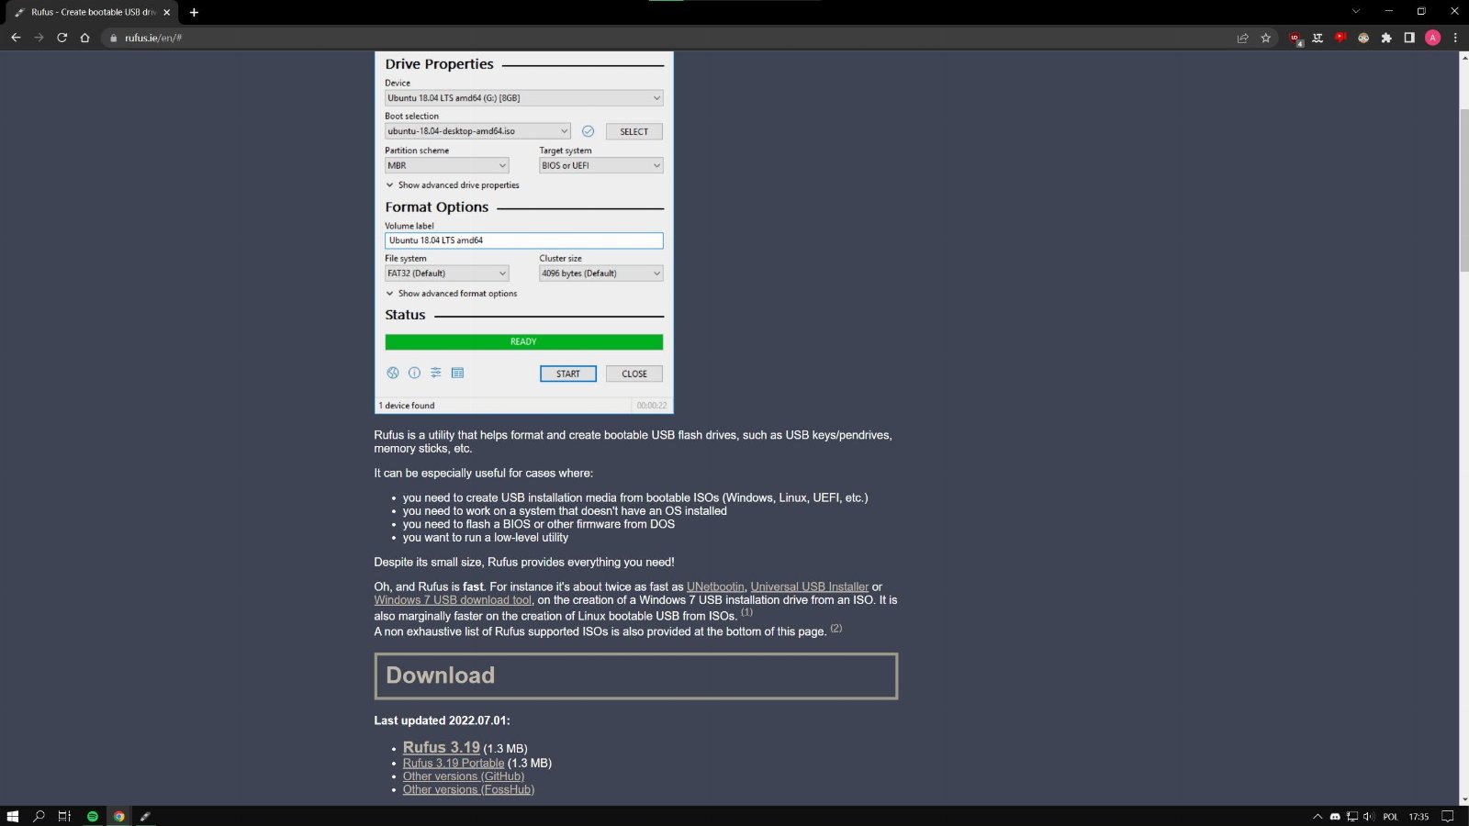Click the Rufus settings sliders icon
The height and width of the screenshot is (826, 1469).
[x=436, y=373]
